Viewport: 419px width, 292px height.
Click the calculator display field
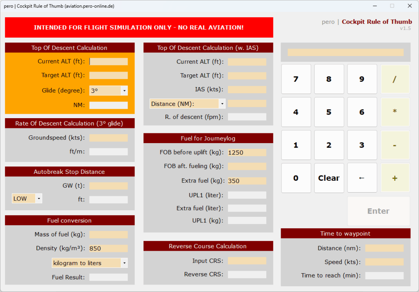coord(345,53)
